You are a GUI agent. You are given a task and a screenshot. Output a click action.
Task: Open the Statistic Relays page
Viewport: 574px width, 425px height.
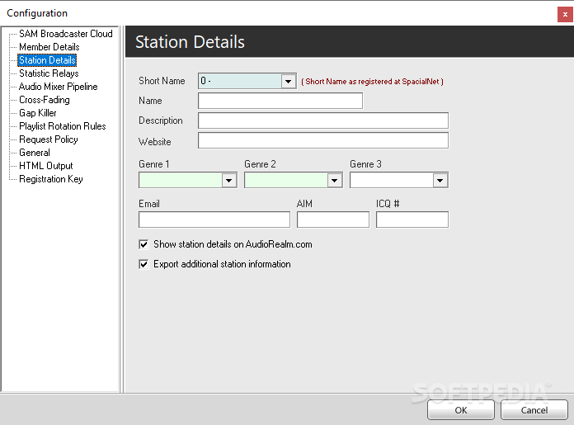pos(49,73)
